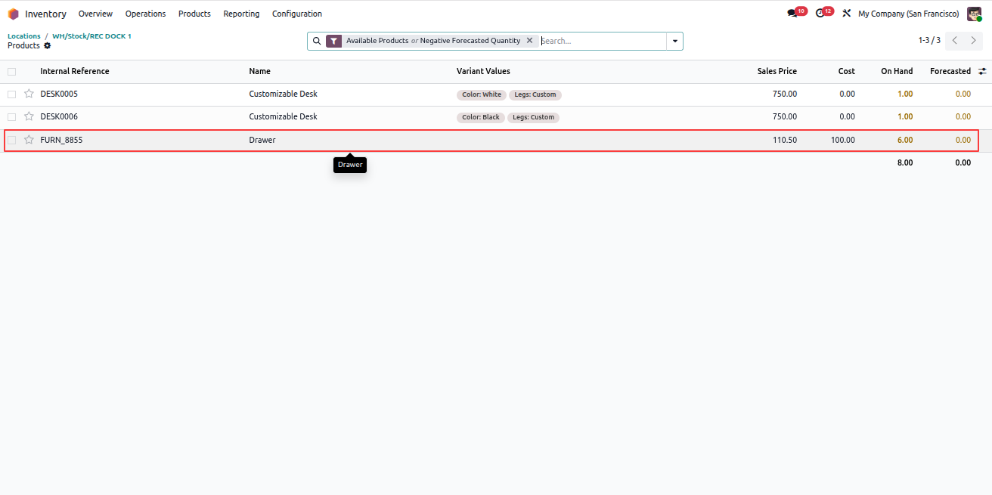Click the 8.00 on hand total
This screenshot has width=992, height=495.
click(x=905, y=162)
